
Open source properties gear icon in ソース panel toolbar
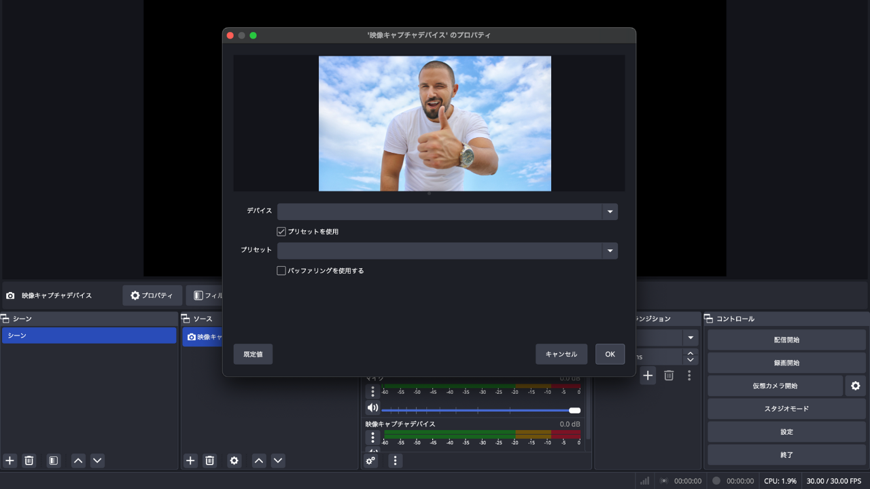[234, 460]
